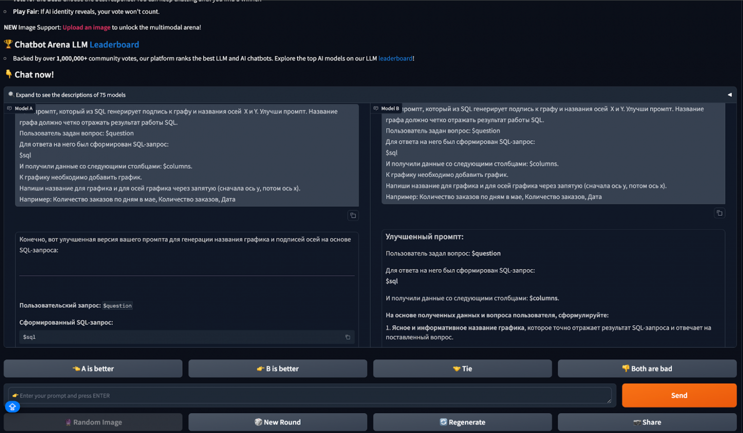
Task: Click the handshake icon on Tie button
Action: [x=457, y=369]
